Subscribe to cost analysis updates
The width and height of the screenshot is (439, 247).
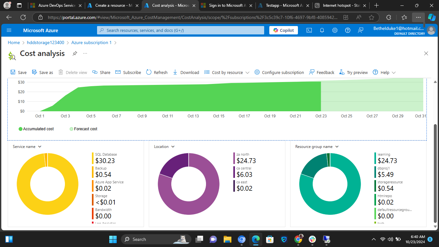tap(128, 72)
